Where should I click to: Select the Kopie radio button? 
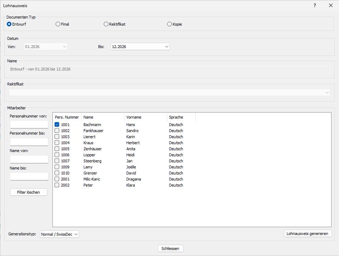169,24
